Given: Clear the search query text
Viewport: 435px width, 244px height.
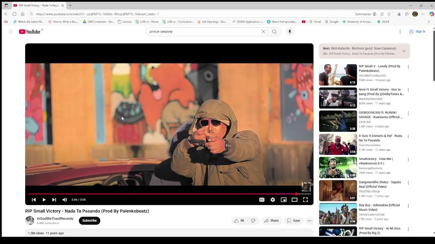Looking at the screenshot, I should tap(263, 32).
